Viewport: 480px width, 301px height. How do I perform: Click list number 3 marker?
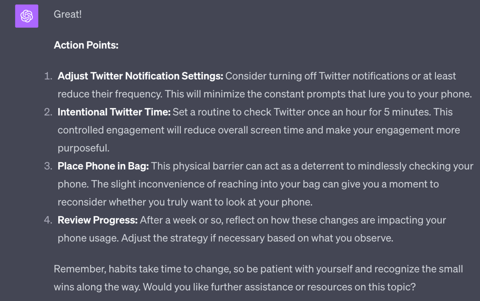(x=48, y=166)
